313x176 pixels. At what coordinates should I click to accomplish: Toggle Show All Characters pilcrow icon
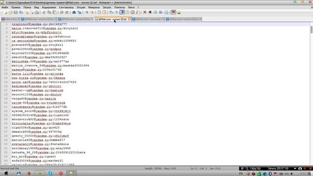pyautogui.click(x=116, y=12)
